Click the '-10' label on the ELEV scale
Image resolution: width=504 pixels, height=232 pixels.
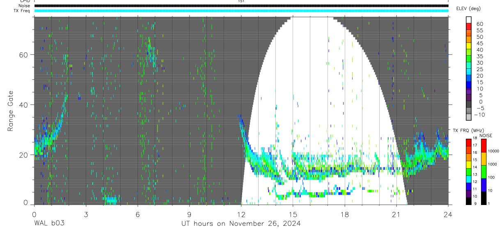(479, 115)
